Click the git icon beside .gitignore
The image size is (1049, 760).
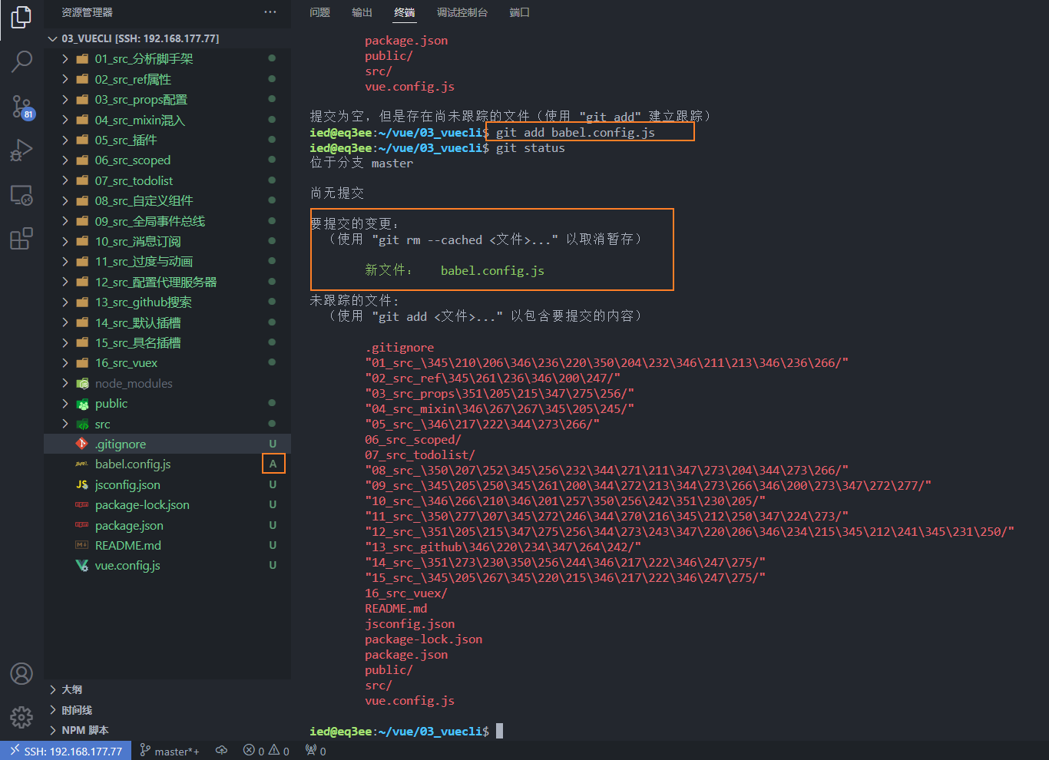[82, 444]
